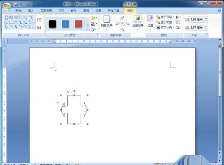Select the 格式 drawing tools tab
Screen dimensions: 224x165
(130, 11)
